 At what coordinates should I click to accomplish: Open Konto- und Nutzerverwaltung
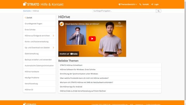click(x=39, y=42)
